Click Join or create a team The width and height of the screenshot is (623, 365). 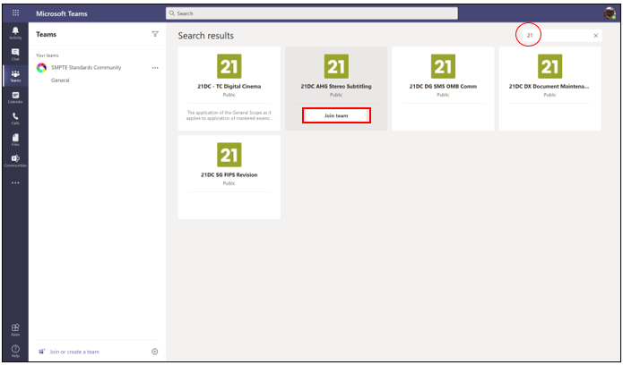tap(74, 352)
